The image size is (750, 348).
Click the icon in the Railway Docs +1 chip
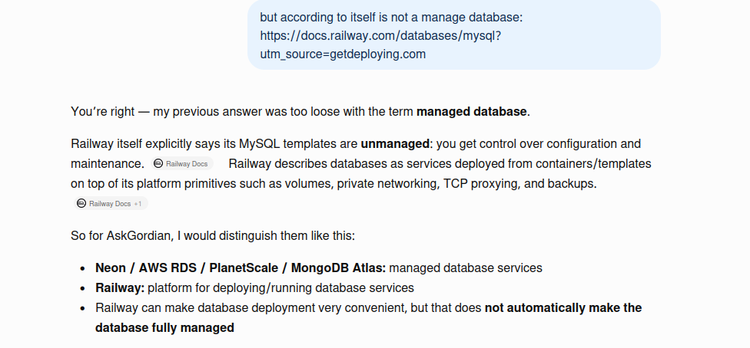tap(81, 204)
